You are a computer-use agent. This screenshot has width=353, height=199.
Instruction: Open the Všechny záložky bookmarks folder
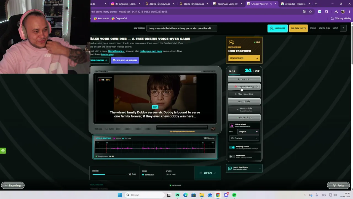[x=341, y=19]
